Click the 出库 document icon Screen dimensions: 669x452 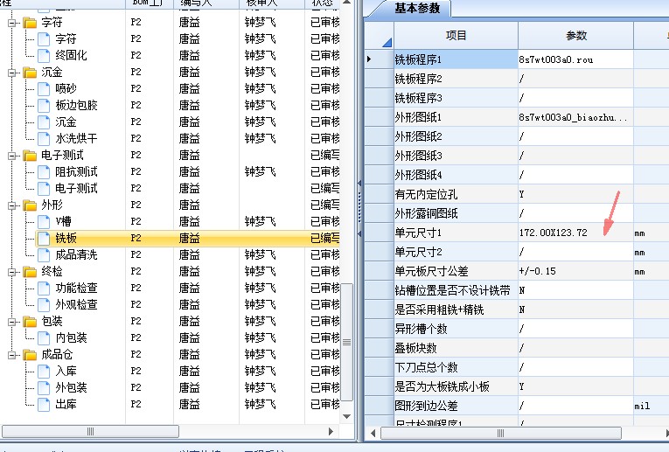coord(44,405)
